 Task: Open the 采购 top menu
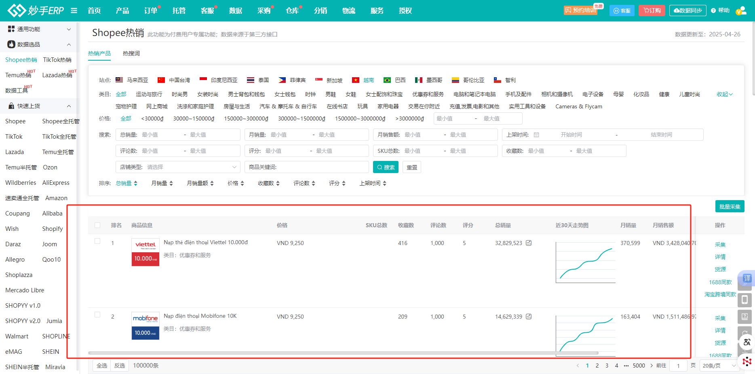264,11
